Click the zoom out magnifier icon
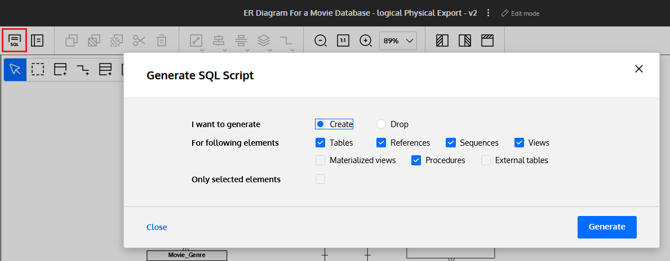Image resolution: width=670 pixels, height=261 pixels. coord(321,40)
